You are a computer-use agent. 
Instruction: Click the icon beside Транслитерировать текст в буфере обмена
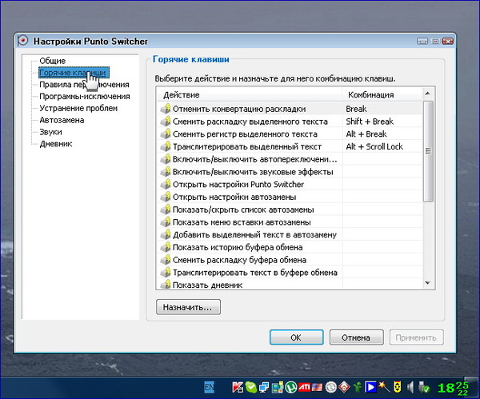(166, 273)
